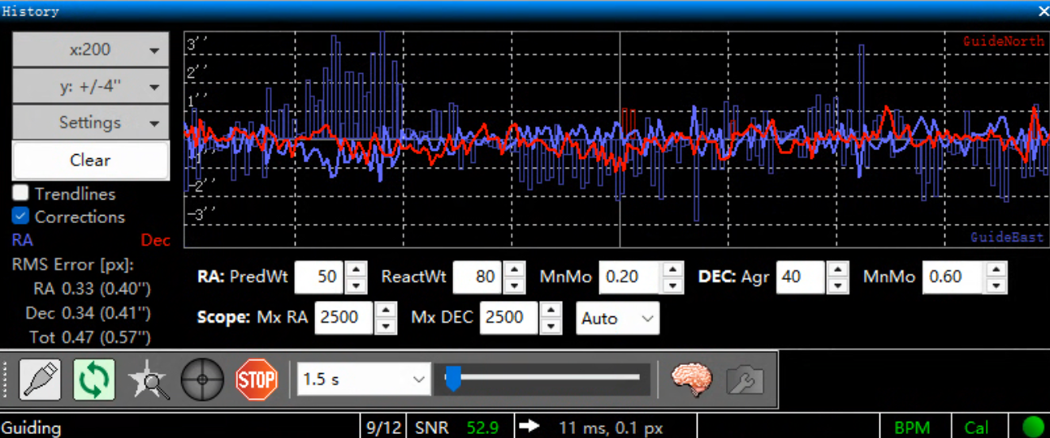Viewport: 1050px width, 438px height.
Task: Click the green loop exposure icon
Action: pos(93,380)
